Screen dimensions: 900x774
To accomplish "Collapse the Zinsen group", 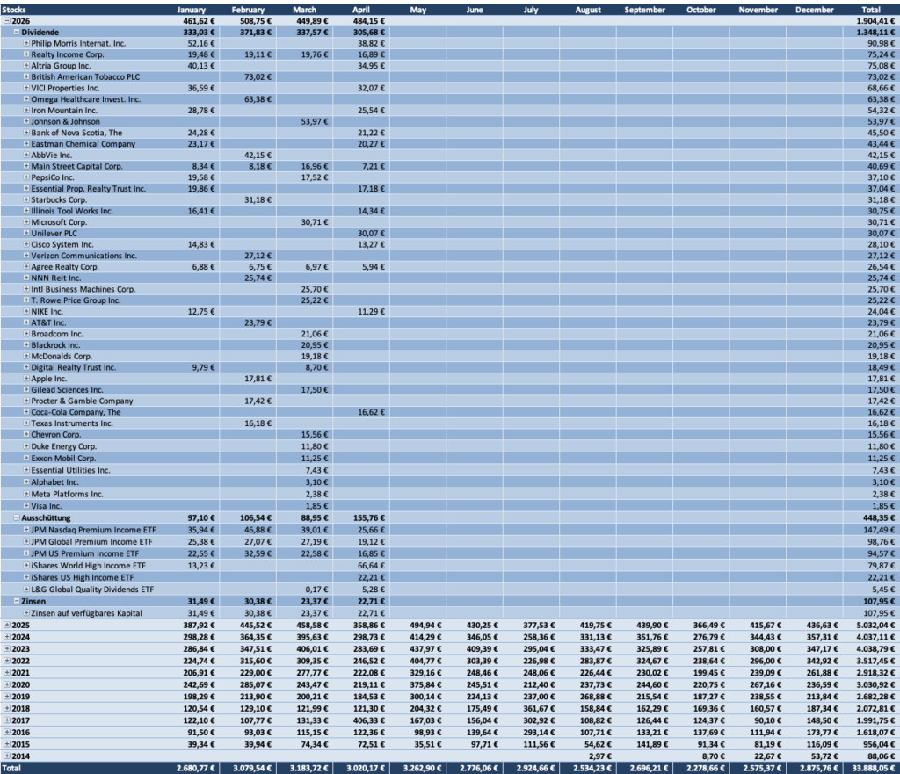I will [x=17, y=601].
